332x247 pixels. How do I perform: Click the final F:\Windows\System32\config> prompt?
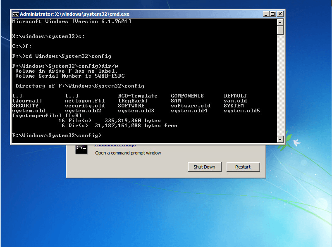(57, 135)
